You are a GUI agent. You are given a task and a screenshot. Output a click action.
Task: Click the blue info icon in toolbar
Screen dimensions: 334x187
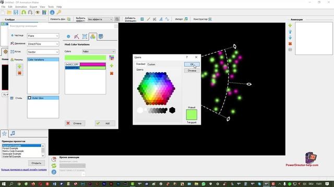52,12
